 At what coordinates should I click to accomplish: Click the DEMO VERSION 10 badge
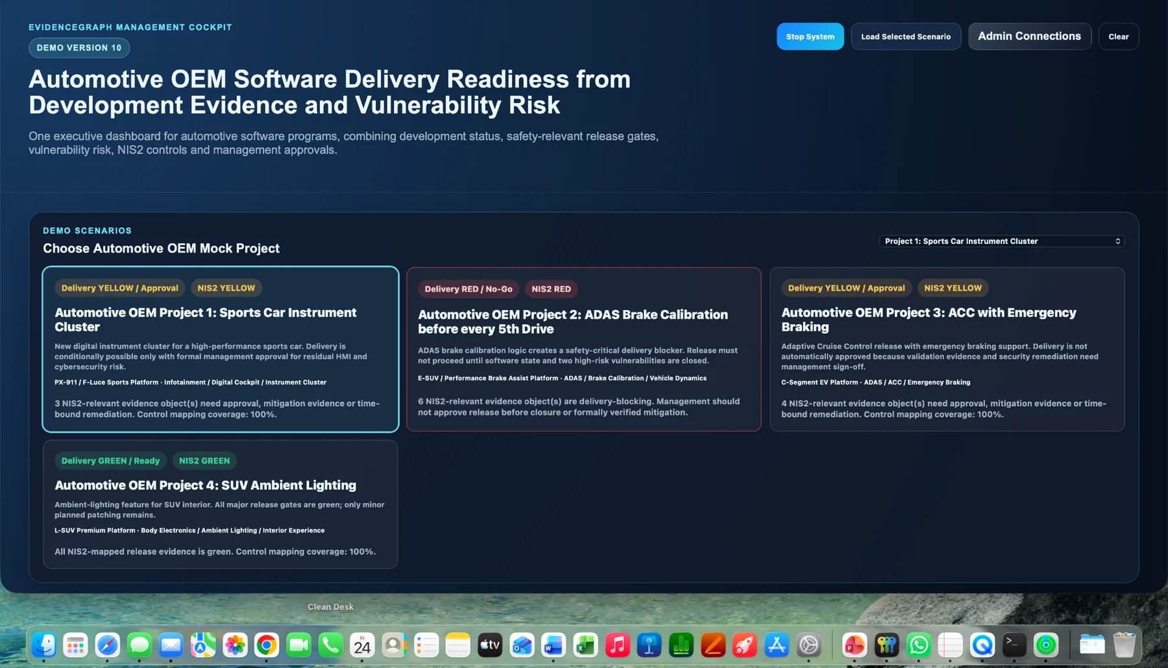(x=79, y=48)
